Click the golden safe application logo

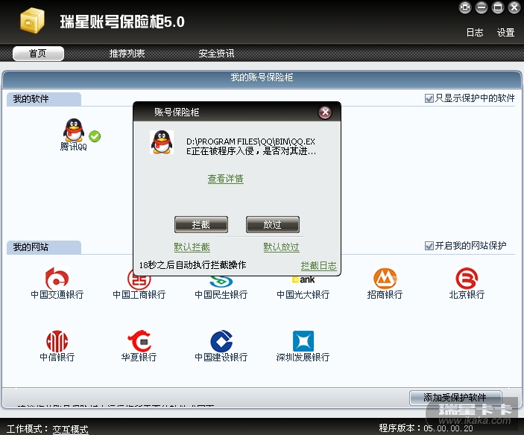[32, 21]
